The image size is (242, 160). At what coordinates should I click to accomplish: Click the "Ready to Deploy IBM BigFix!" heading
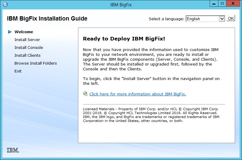124,39
